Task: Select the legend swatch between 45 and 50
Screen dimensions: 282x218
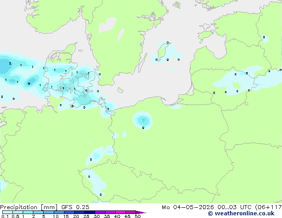Action: [131, 212]
